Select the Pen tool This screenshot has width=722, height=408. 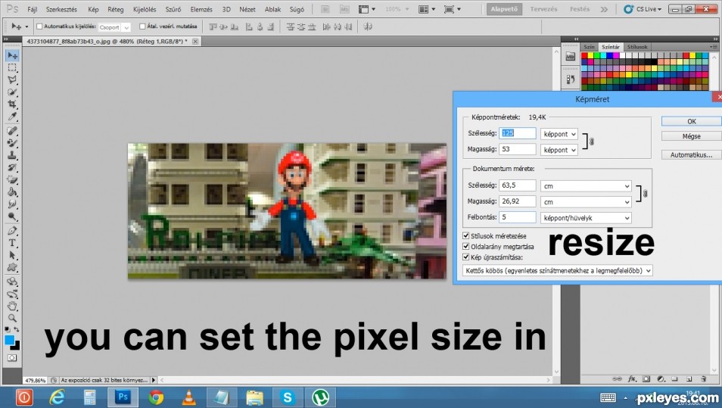pyautogui.click(x=12, y=231)
